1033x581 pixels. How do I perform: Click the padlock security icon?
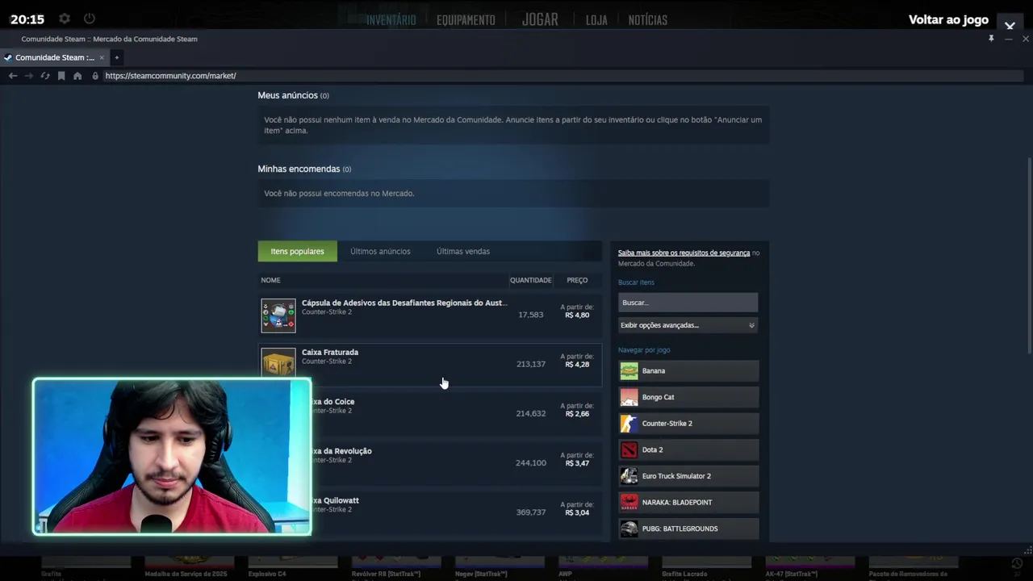click(x=95, y=76)
